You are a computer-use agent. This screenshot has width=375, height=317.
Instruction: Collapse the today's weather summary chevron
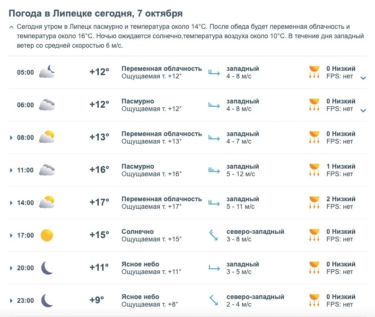pos(11,27)
